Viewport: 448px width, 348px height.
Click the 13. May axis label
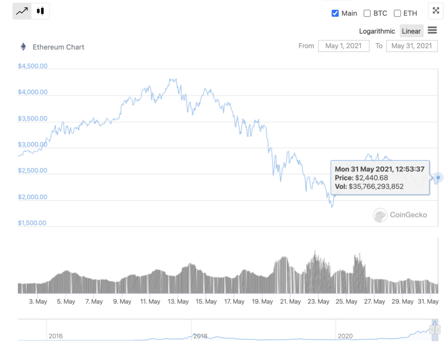pyautogui.click(x=178, y=302)
